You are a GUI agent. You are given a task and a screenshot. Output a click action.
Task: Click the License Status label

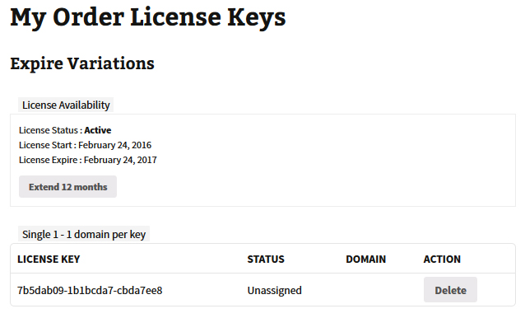pyautogui.click(x=49, y=130)
